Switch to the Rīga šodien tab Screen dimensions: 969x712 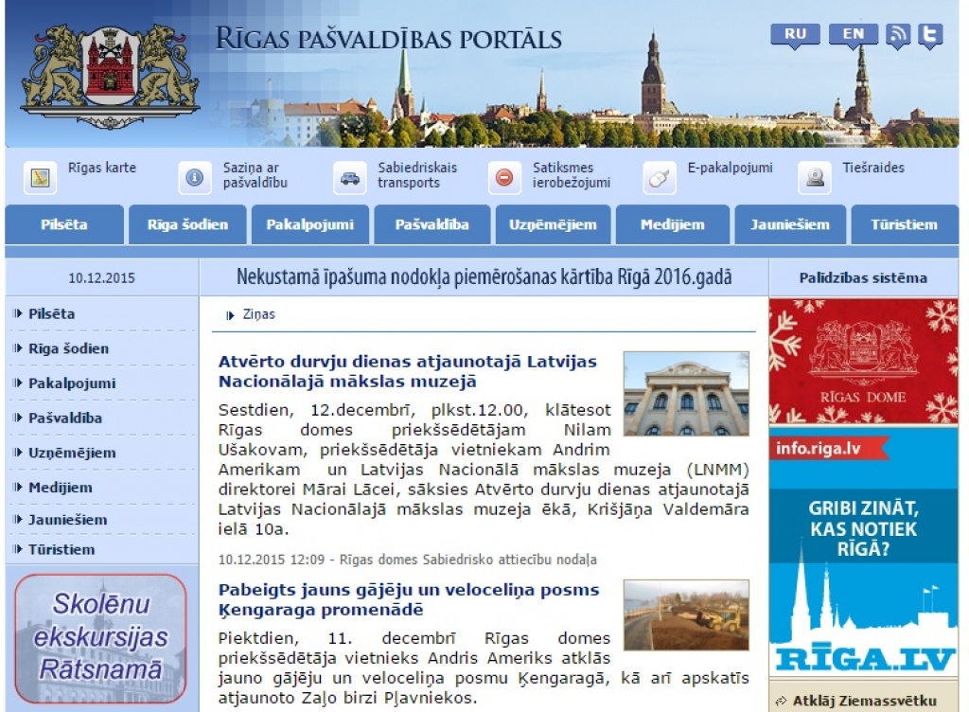click(x=187, y=224)
